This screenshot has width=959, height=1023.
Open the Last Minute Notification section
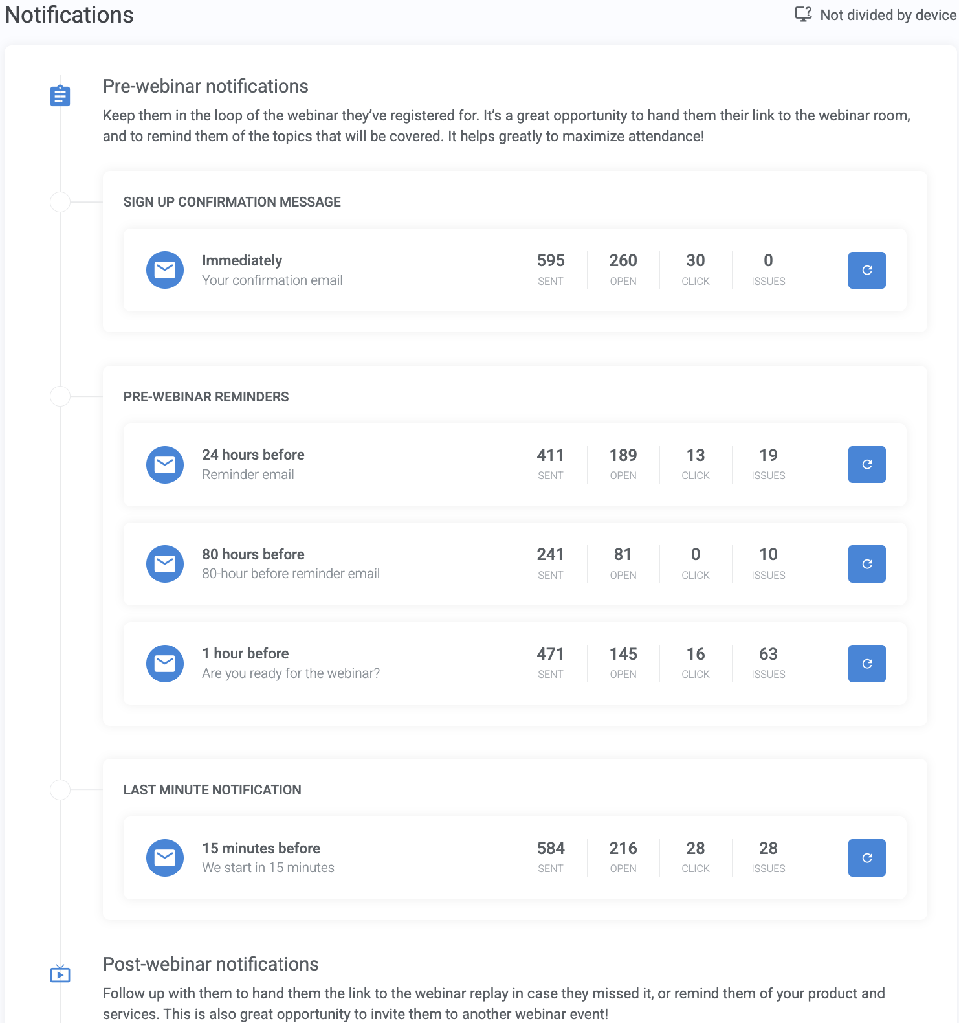pyautogui.click(x=213, y=789)
